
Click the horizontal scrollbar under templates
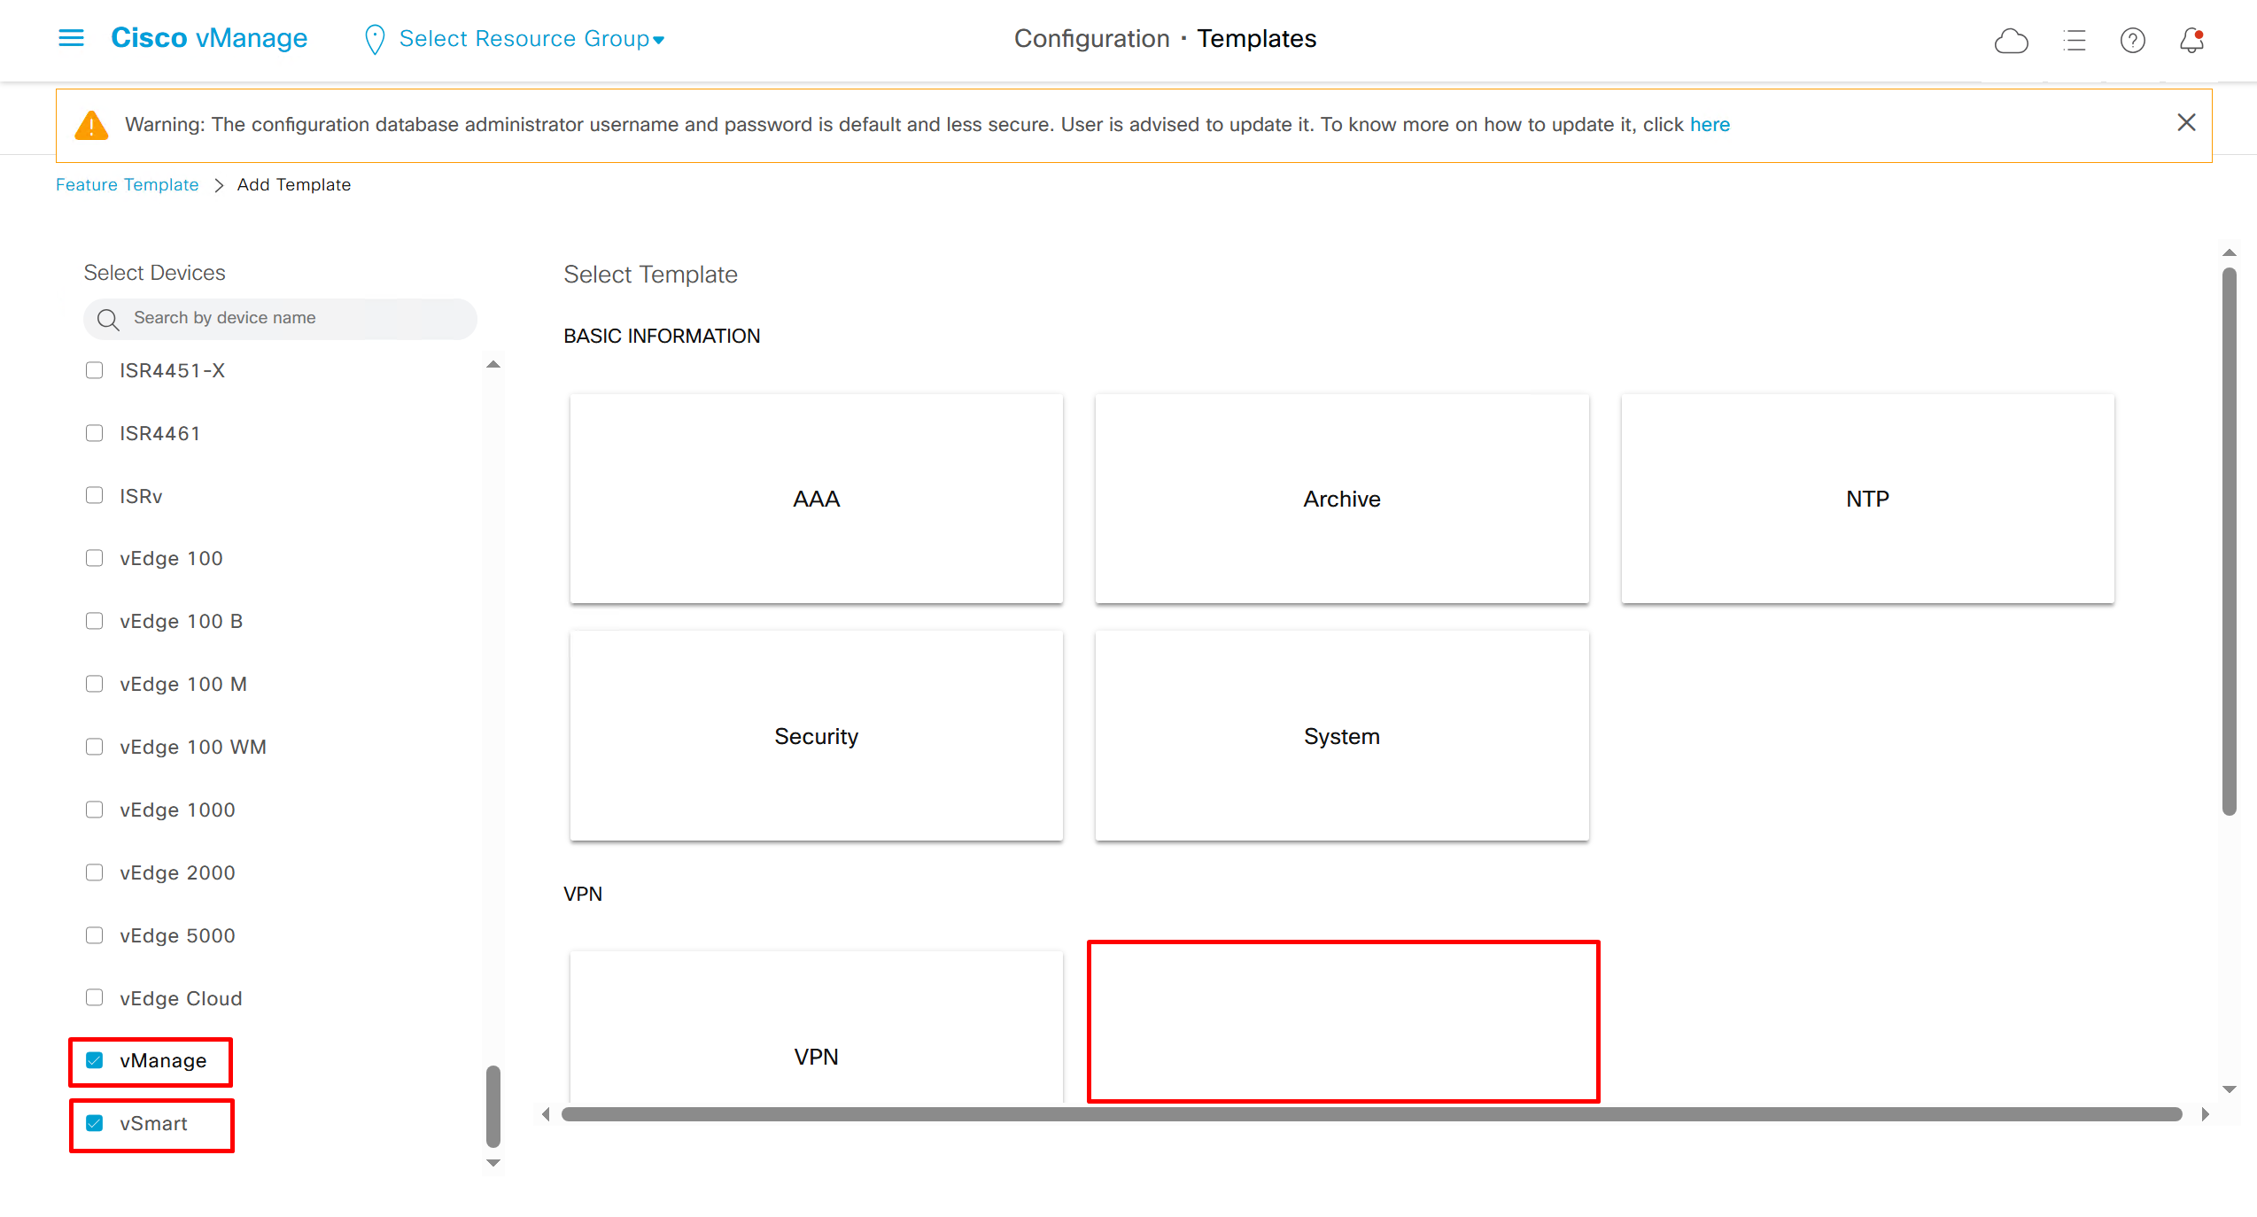(1371, 1114)
